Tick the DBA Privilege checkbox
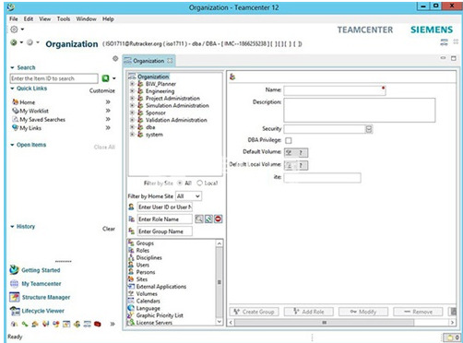Screen dimensions: 463x343 (x=289, y=140)
